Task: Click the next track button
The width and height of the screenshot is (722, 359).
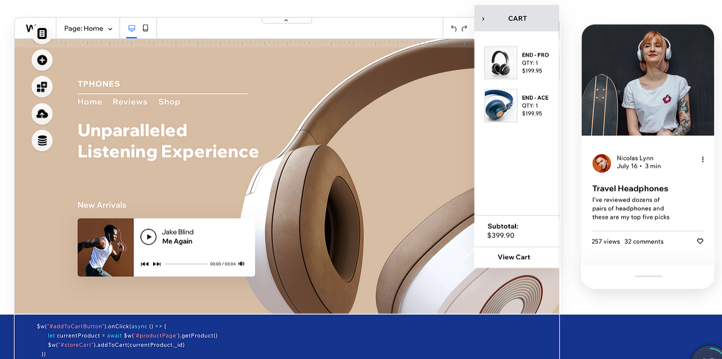Action: tap(157, 264)
